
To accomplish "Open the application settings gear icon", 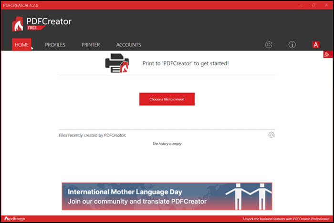I will [269, 45].
